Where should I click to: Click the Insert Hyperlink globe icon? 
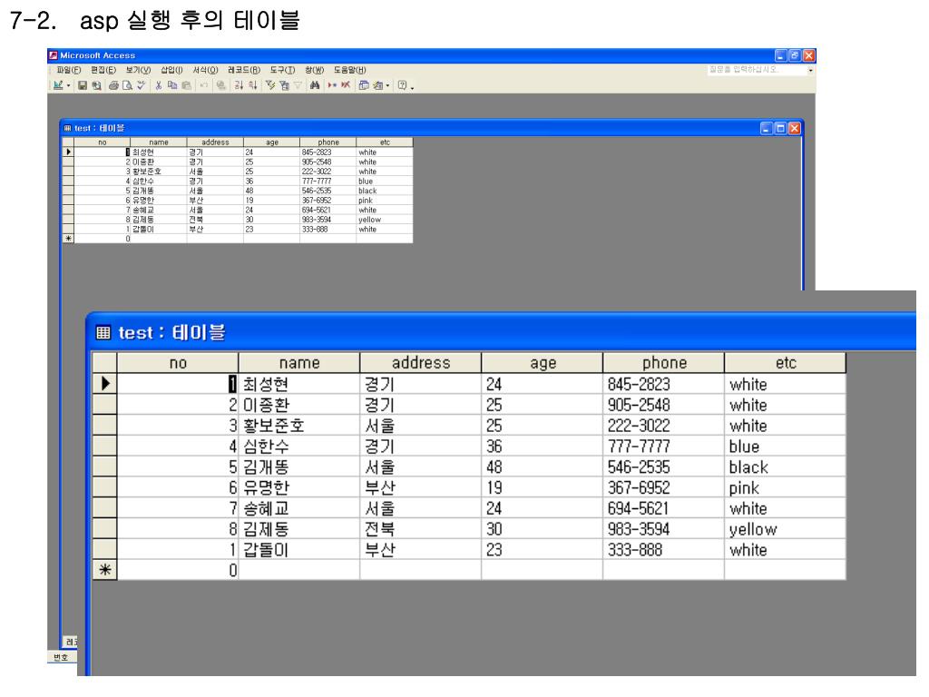point(221,85)
